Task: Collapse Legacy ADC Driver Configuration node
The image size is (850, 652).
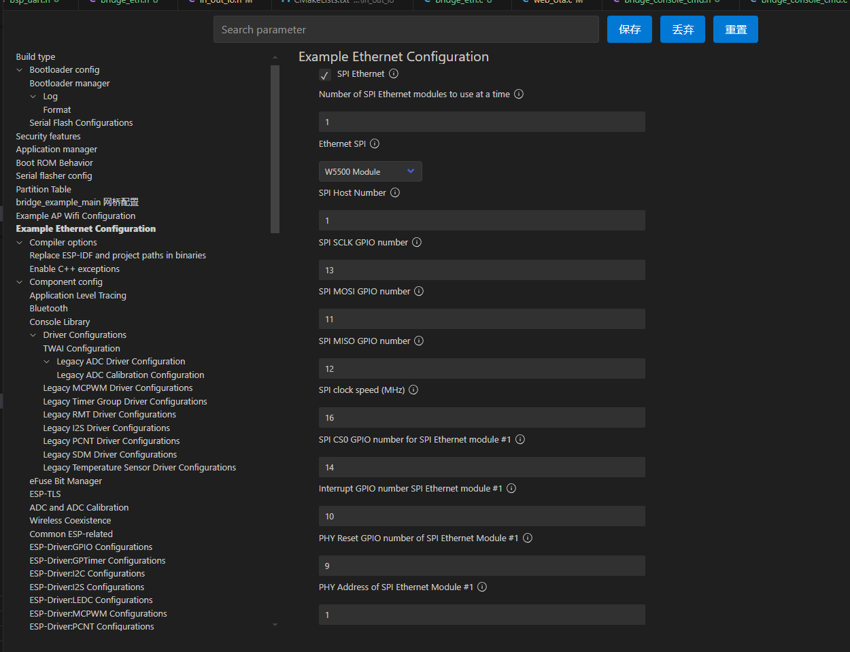Action: click(47, 362)
